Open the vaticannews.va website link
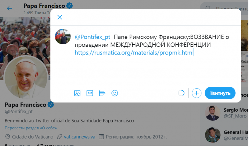249x146 pixels. 80,137
